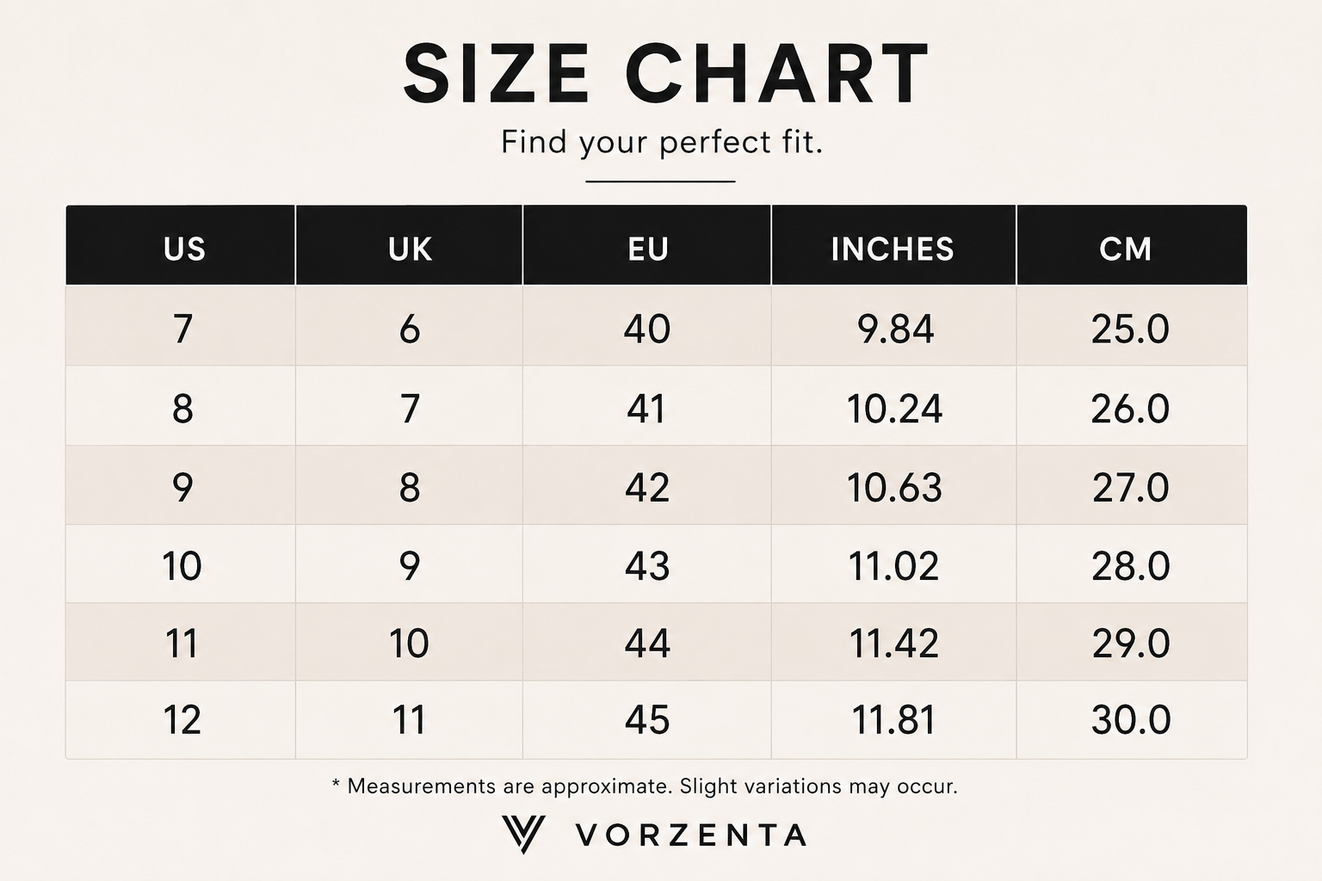Click the 28.0 cm cell

click(x=1132, y=564)
